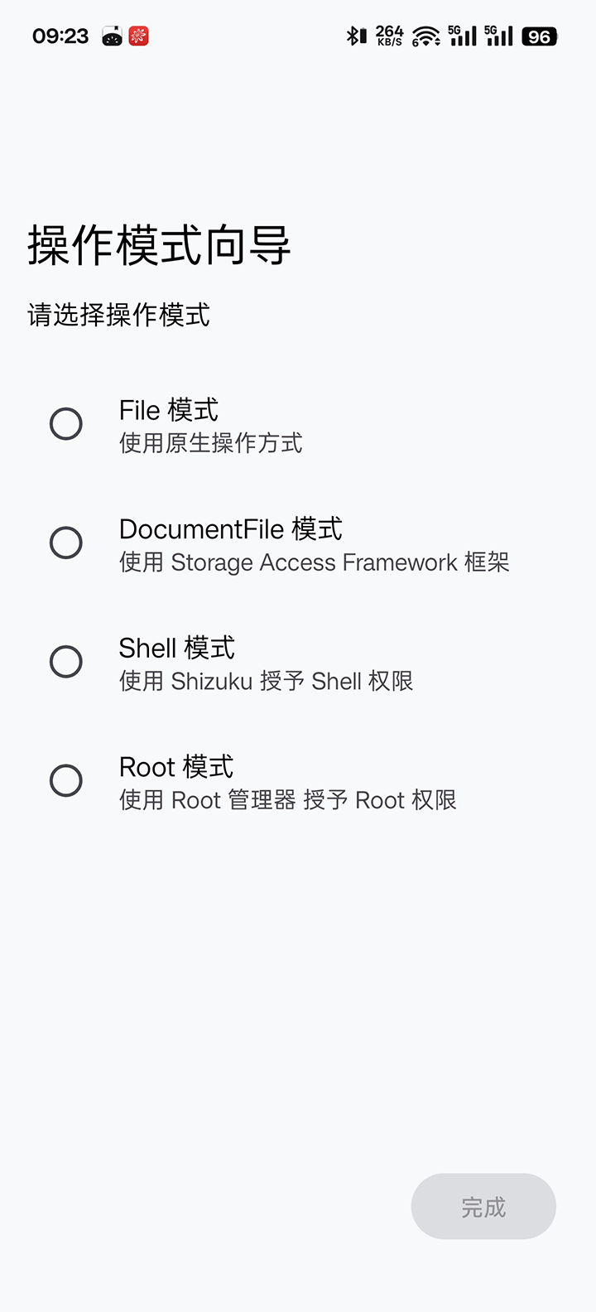596x1312 pixels.
Task: Tap the 09:23 clock in status bar
Action: pyautogui.click(x=60, y=36)
